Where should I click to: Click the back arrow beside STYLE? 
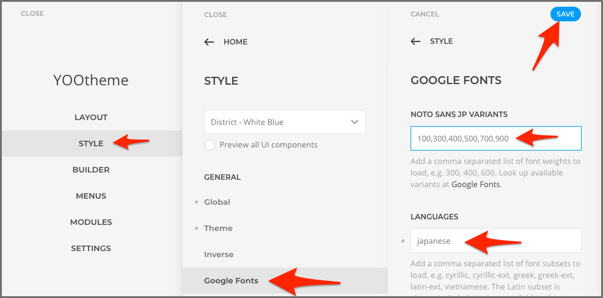pyautogui.click(x=415, y=41)
